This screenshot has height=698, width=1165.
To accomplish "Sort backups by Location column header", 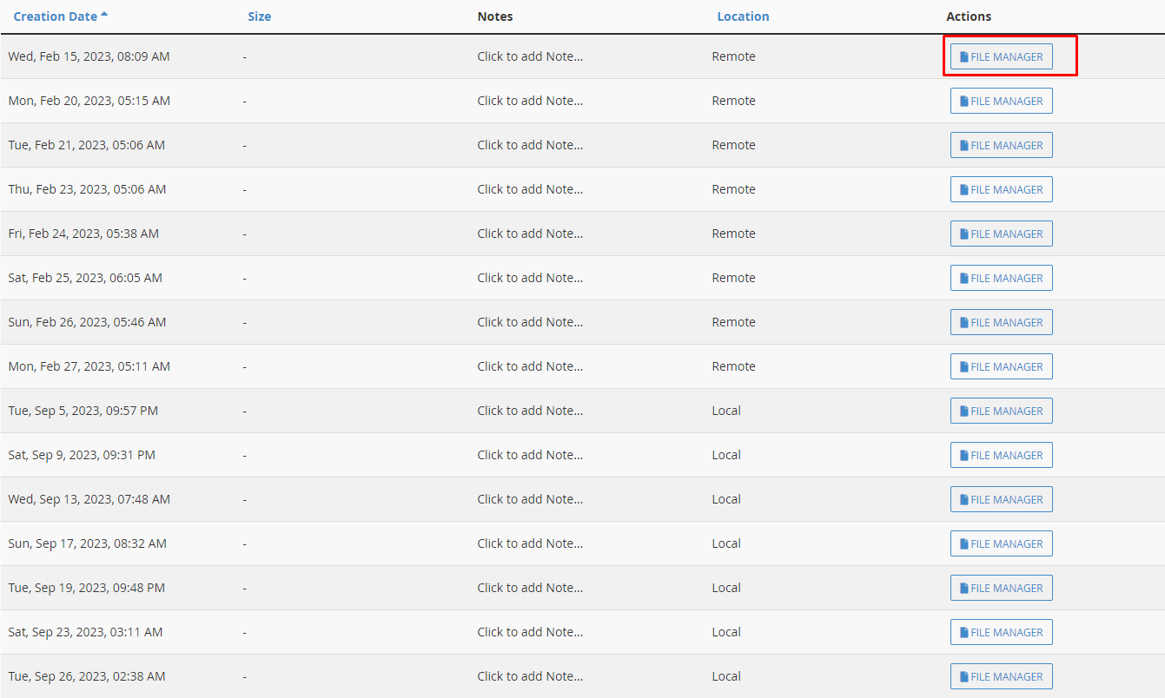I will pyautogui.click(x=743, y=16).
